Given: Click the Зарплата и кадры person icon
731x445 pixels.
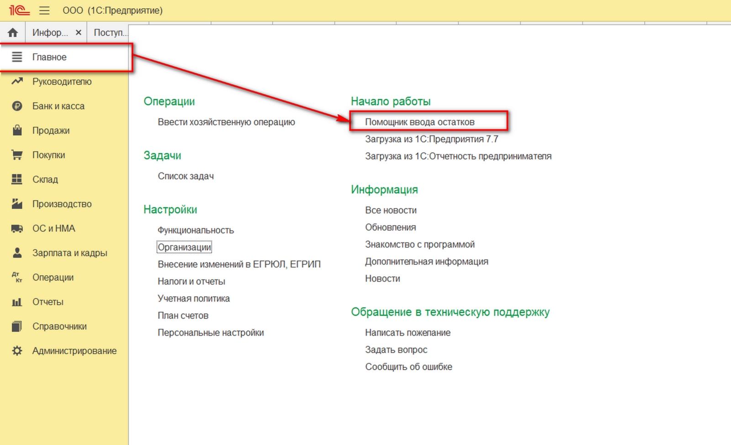Looking at the screenshot, I should click(x=17, y=252).
